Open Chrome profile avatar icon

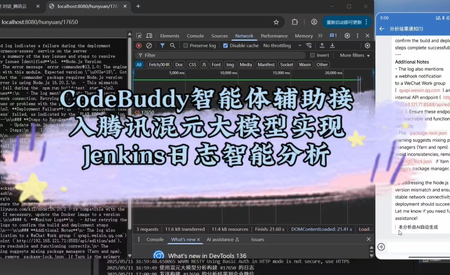point(314,22)
